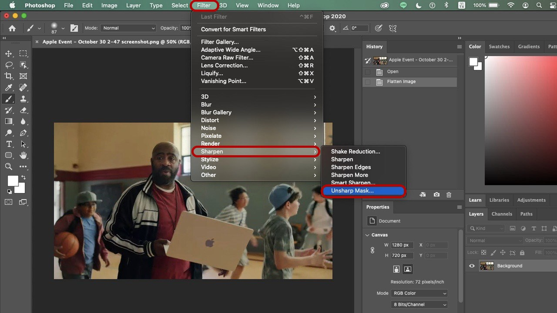Toggle history brush source for Open state
Screen dimensions: 557x313
point(368,72)
